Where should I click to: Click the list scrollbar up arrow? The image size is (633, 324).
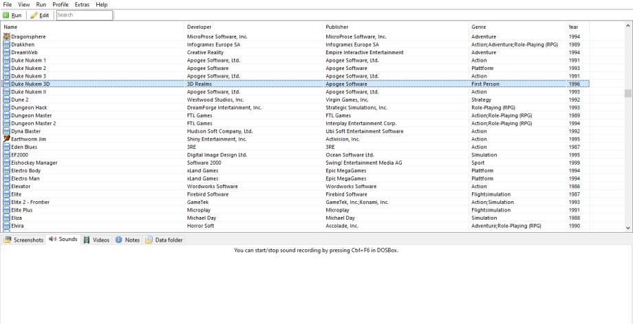point(627,27)
